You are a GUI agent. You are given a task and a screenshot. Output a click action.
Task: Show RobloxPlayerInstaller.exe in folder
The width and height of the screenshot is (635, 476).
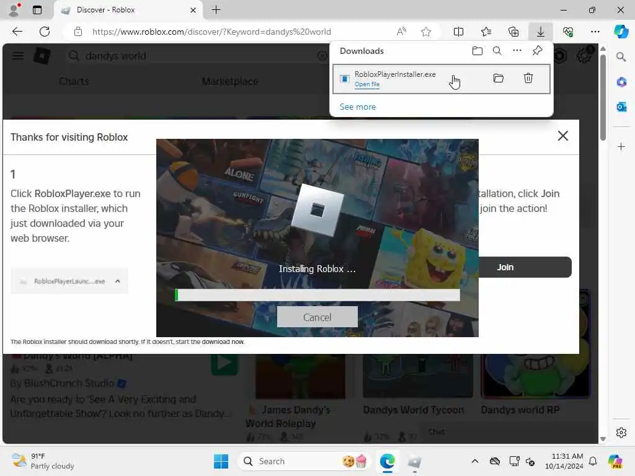[x=499, y=78]
